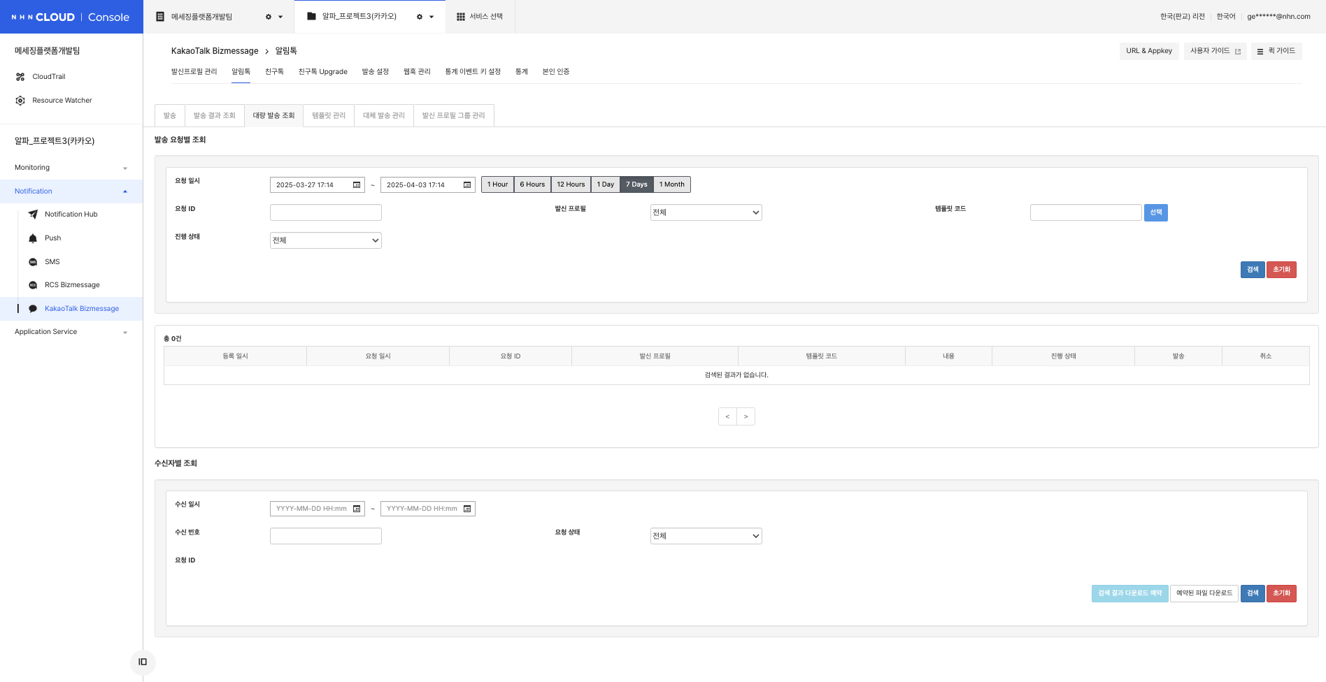Click the next page arrow in pagination
1326x682 pixels.
(x=746, y=416)
